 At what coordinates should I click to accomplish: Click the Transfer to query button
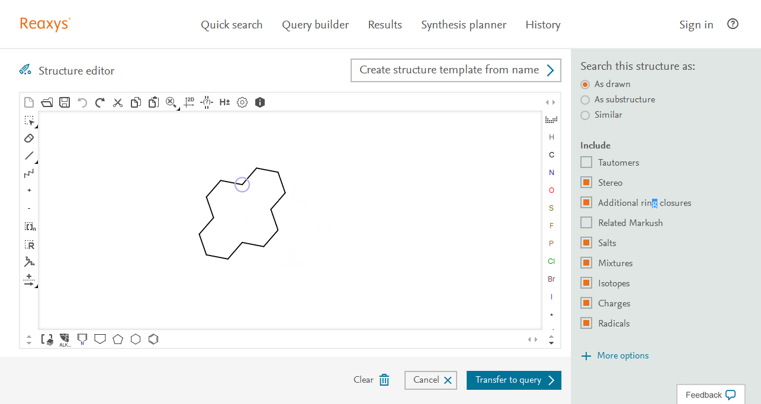point(513,380)
